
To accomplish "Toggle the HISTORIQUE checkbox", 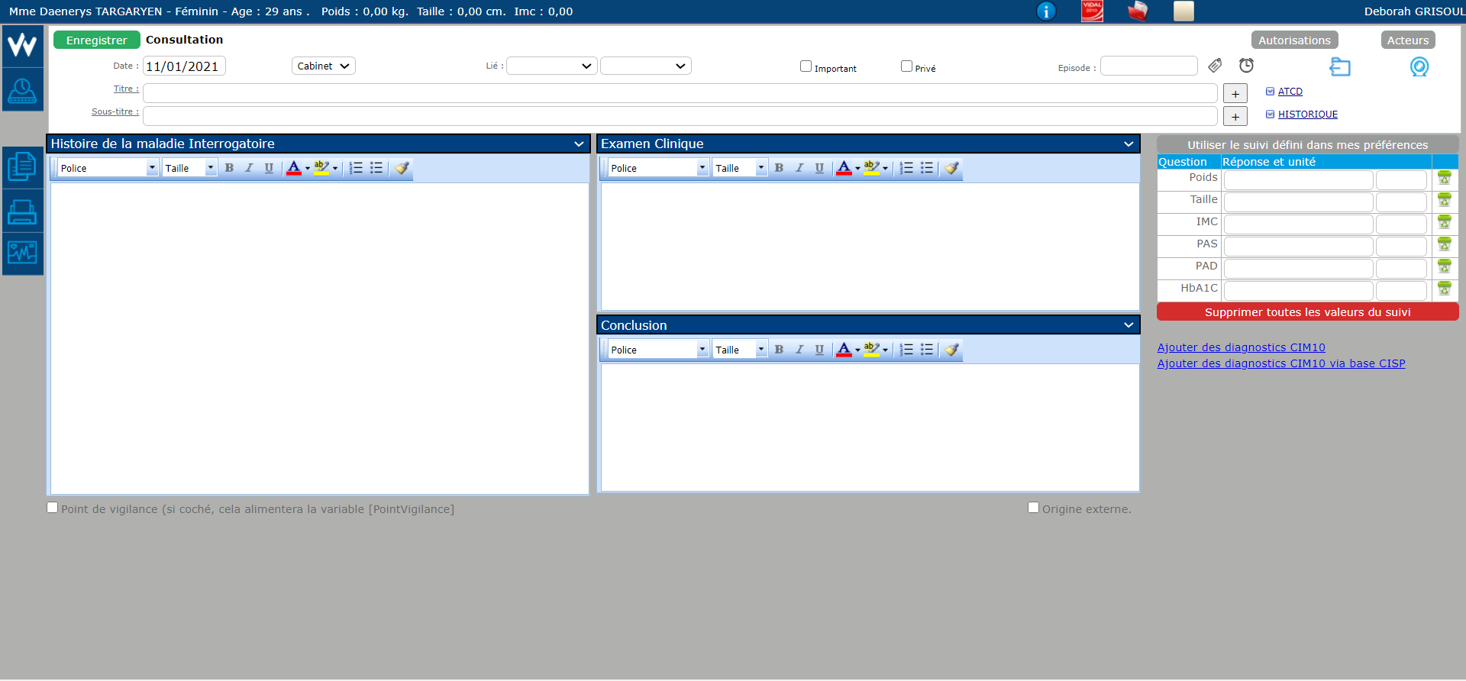I will (1271, 115).
